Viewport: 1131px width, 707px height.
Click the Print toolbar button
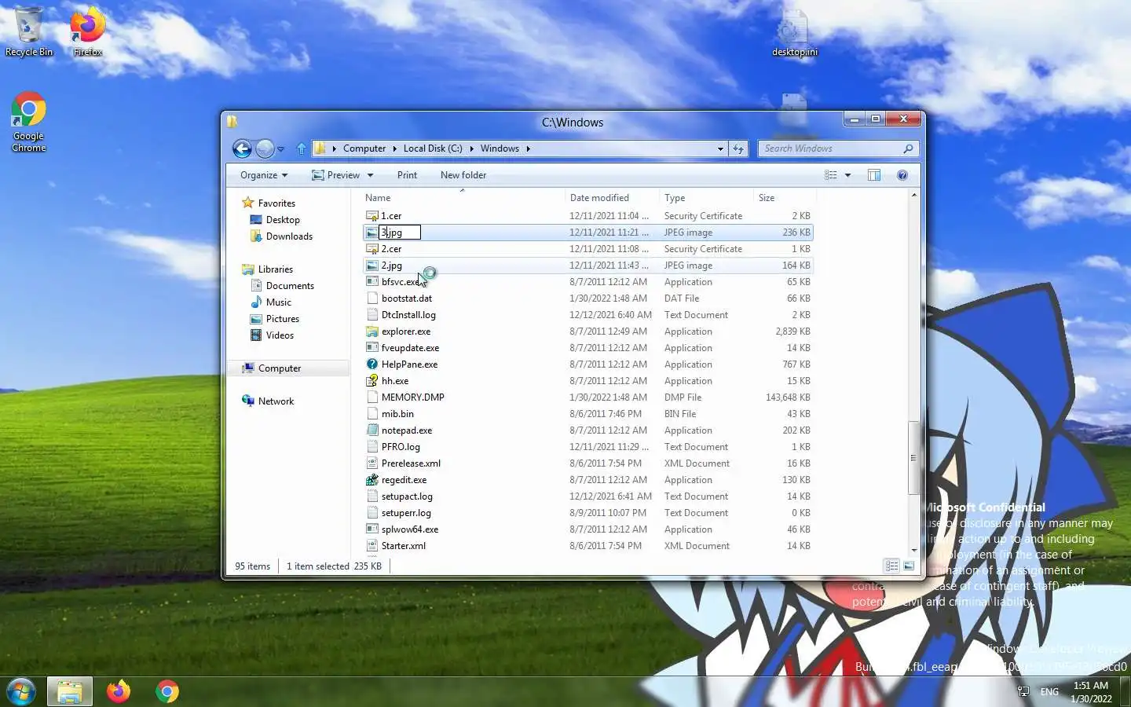click(x=407, y=175)
